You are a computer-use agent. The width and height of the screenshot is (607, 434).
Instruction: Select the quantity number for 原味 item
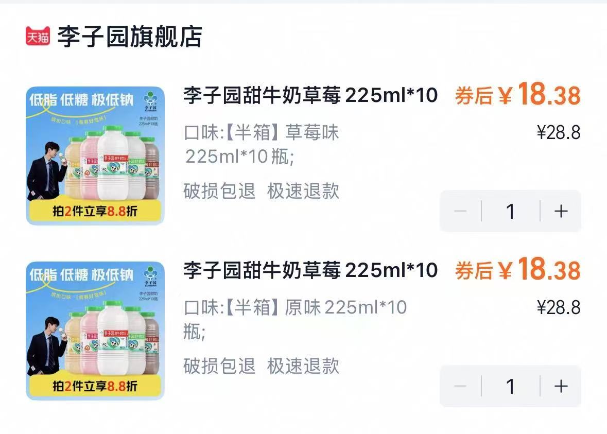[x=510, y=386]
